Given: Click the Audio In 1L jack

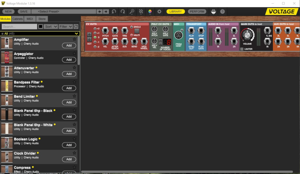Looking at the screenshot, I should [x=218, y=31].
